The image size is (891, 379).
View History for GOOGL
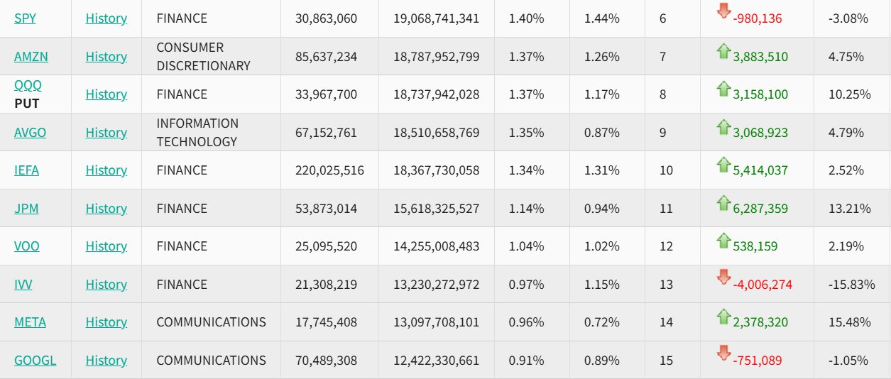tap(106, 361)
